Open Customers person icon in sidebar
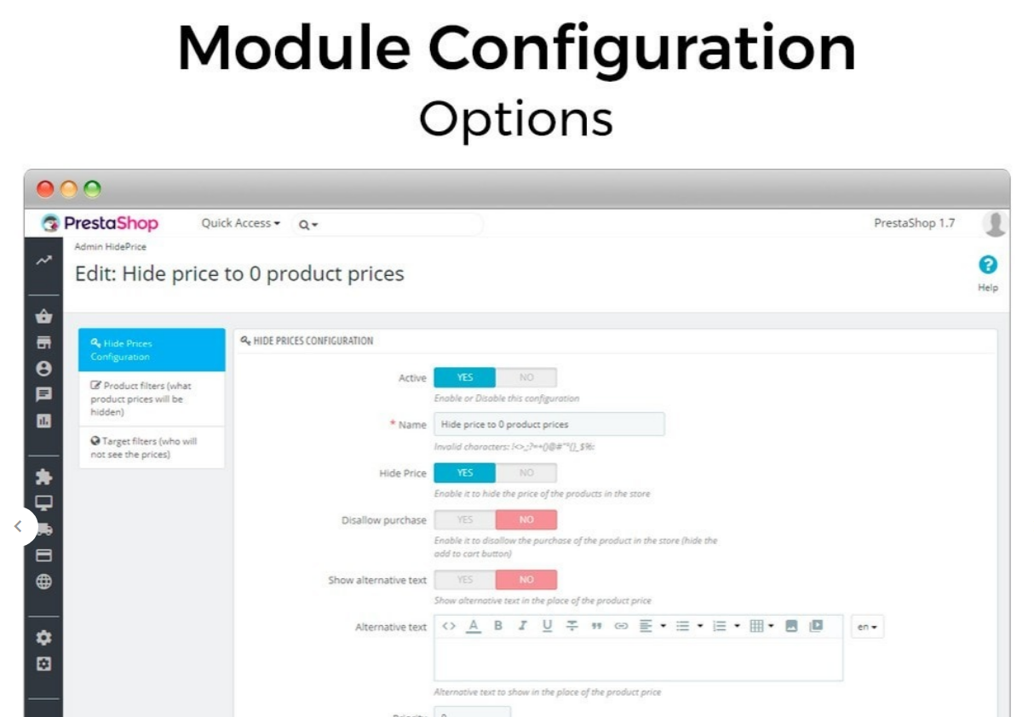Screen dimensions: 1034x717 click(44, 369)
